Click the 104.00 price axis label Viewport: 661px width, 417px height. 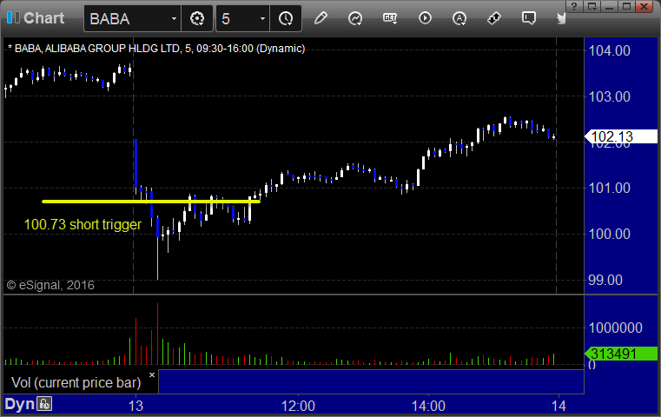click(x=609, y=50)
